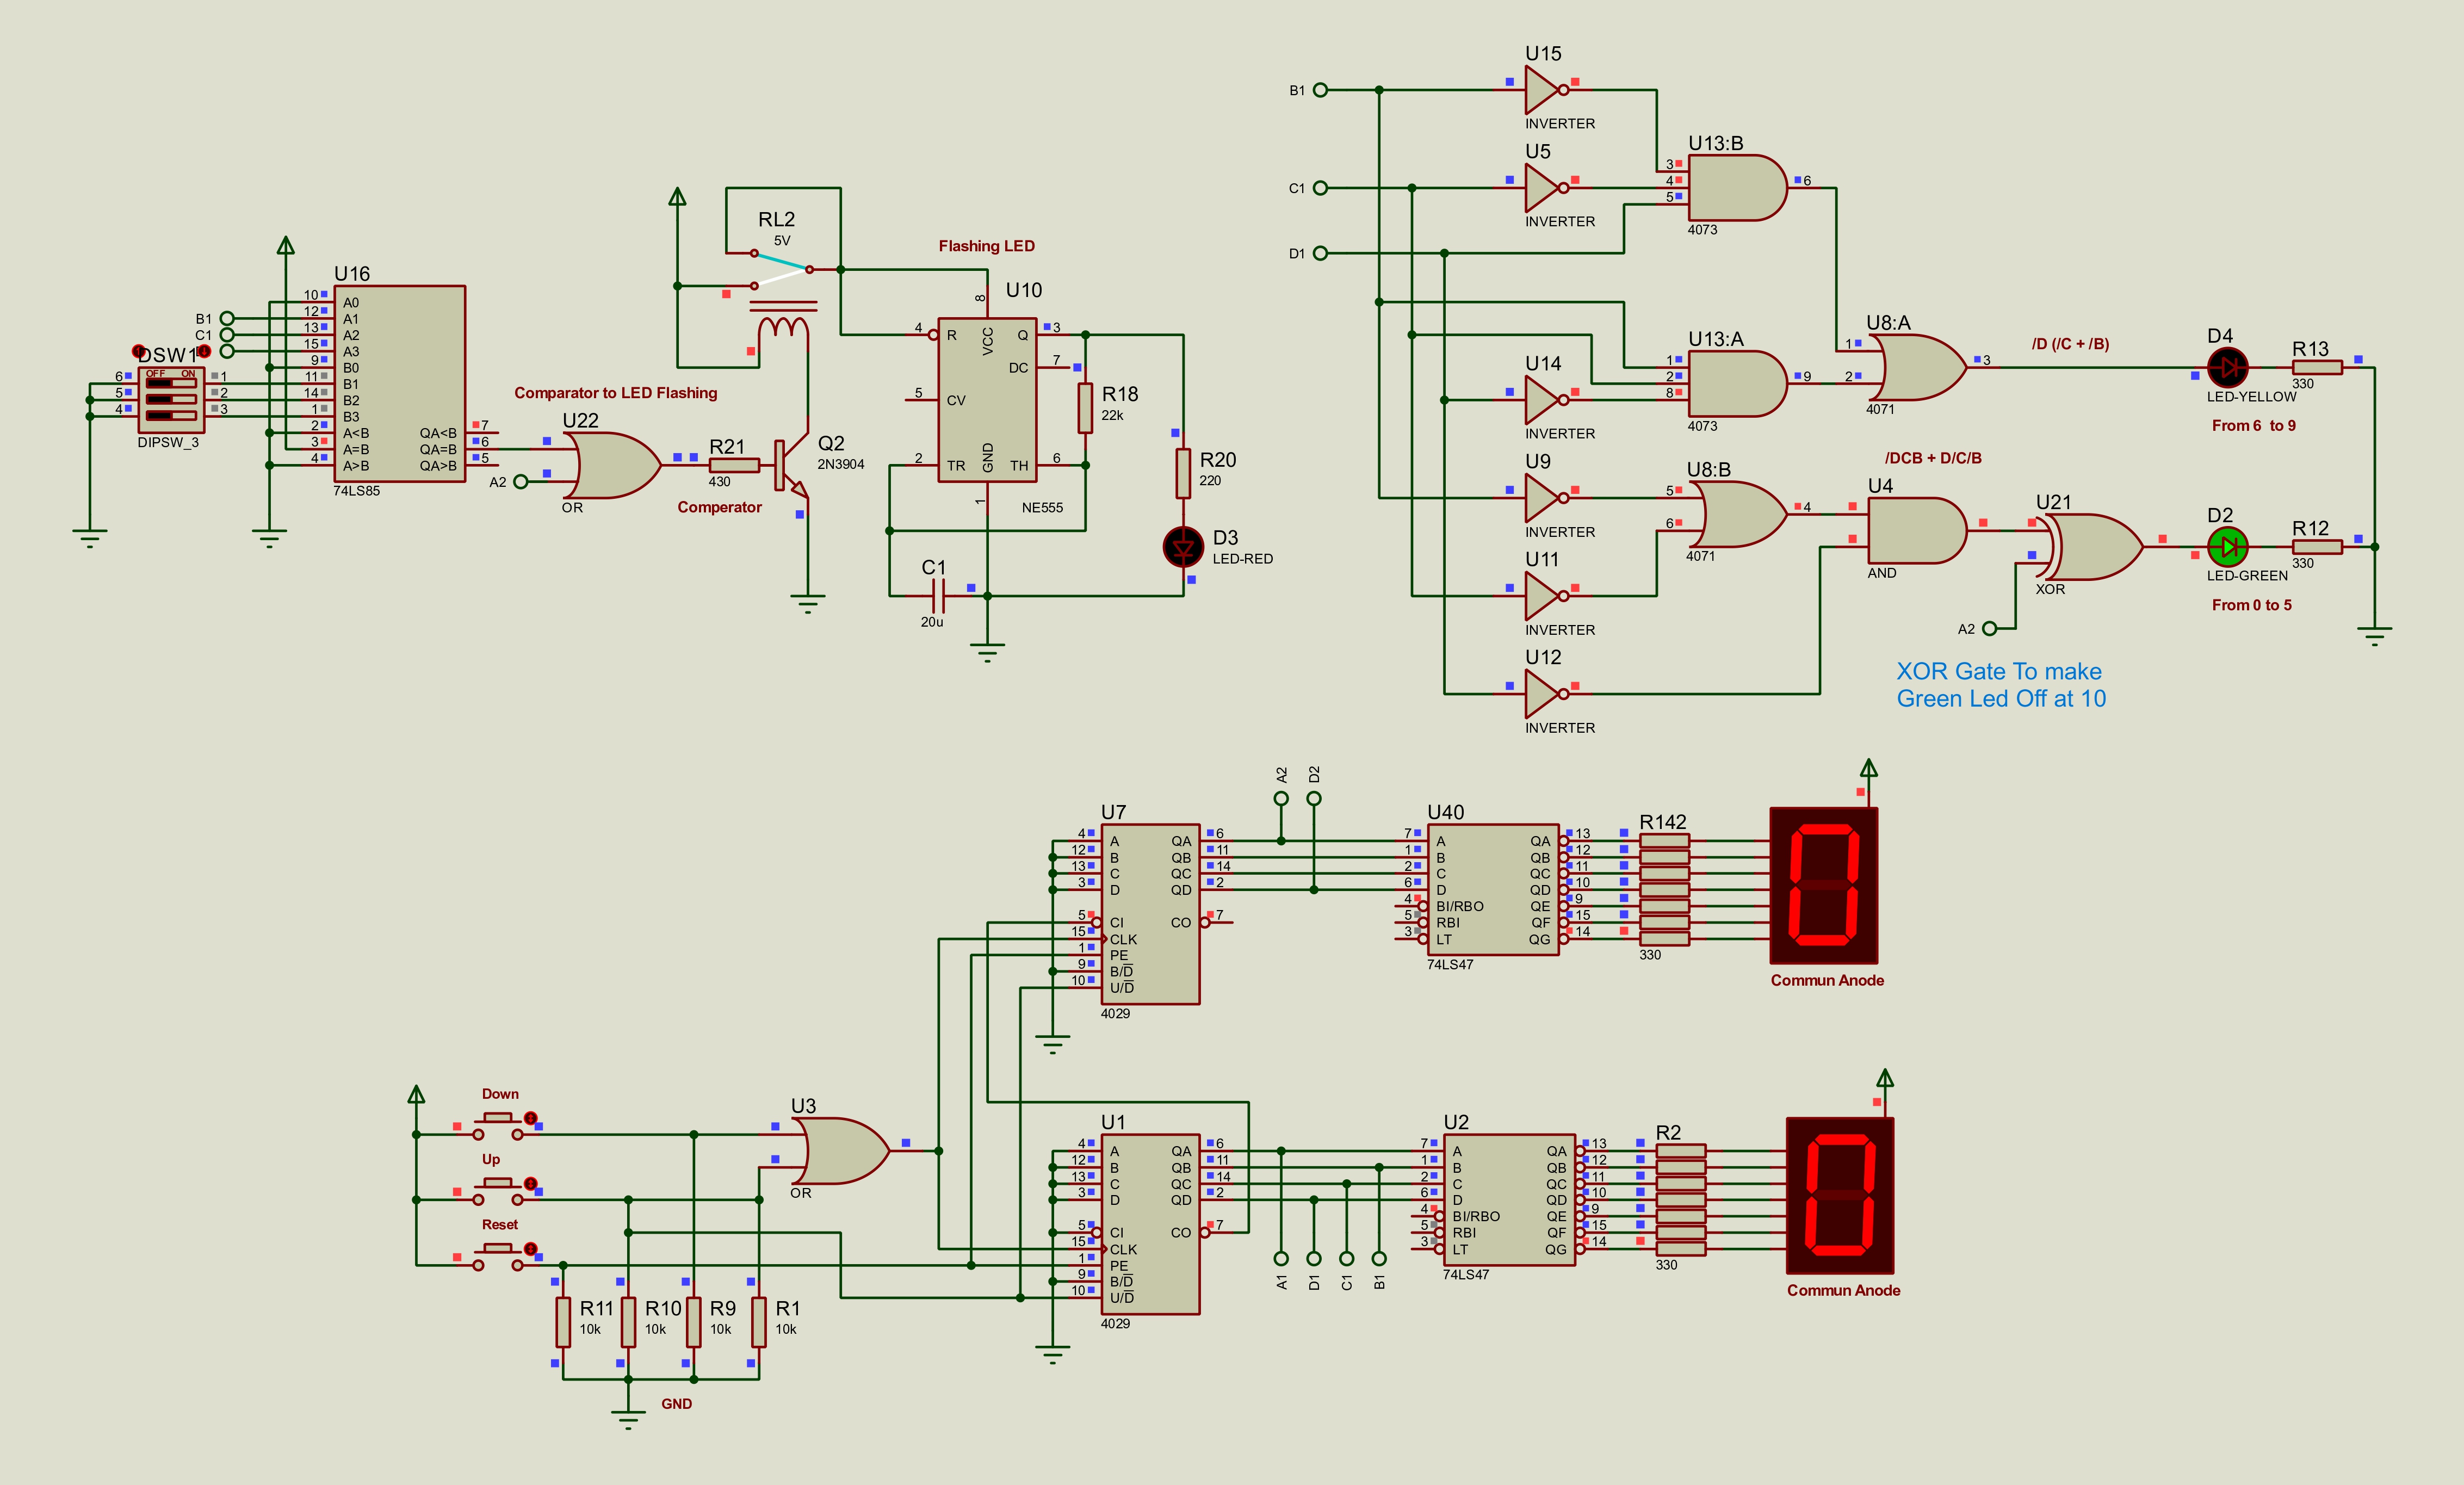Viewport: 2464px width, 1485px height.
Task: Select the 'From 6 to 9' label
Action: point(2254,426)
